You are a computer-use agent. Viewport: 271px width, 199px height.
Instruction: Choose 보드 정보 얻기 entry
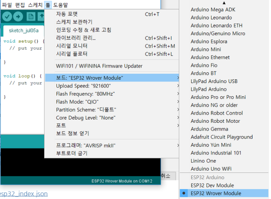pos(112,133)
